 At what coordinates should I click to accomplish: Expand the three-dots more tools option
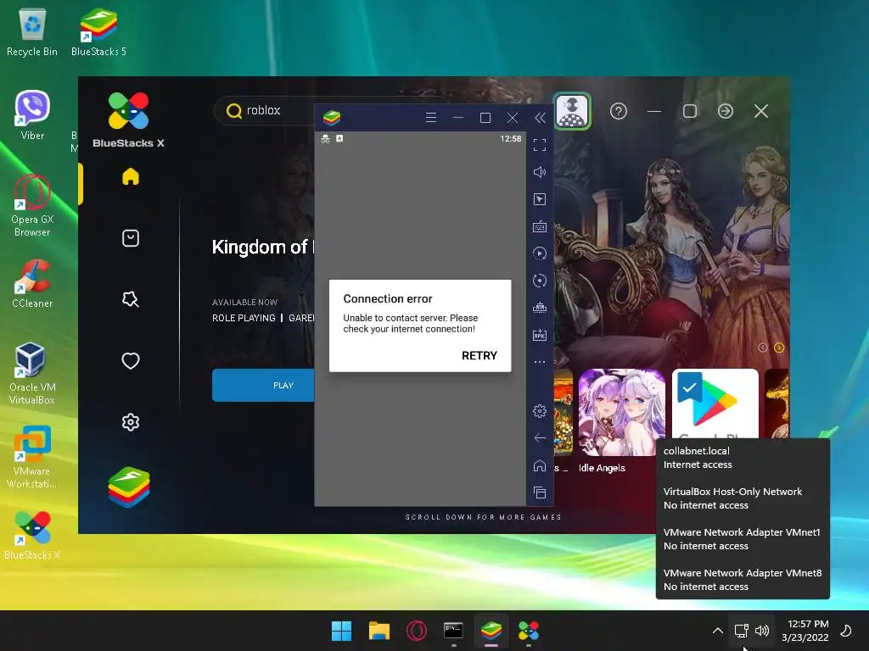(540, 362)
